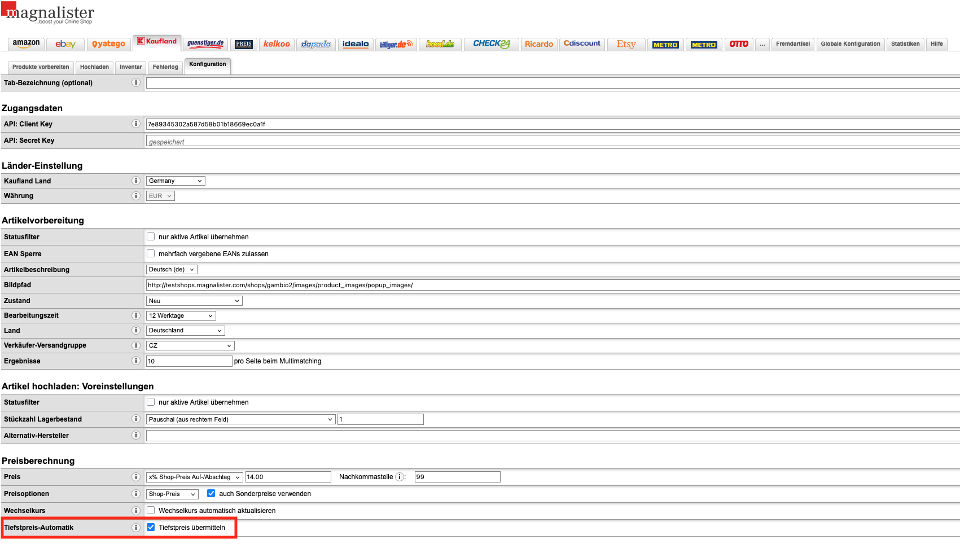Open the CHECK24 marketplace tab
Image resolution: width=960 pixels, height=544 pixels.
tap(491, 44)
